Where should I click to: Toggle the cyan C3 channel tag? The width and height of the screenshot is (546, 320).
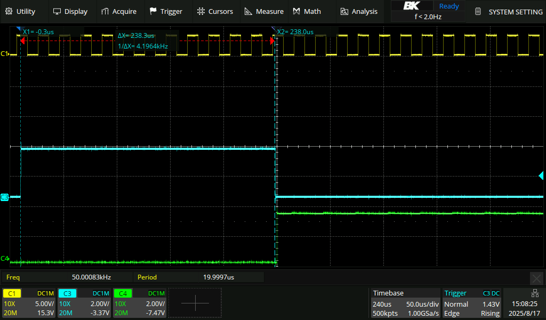pyautogui.click(x=67, y=293)
